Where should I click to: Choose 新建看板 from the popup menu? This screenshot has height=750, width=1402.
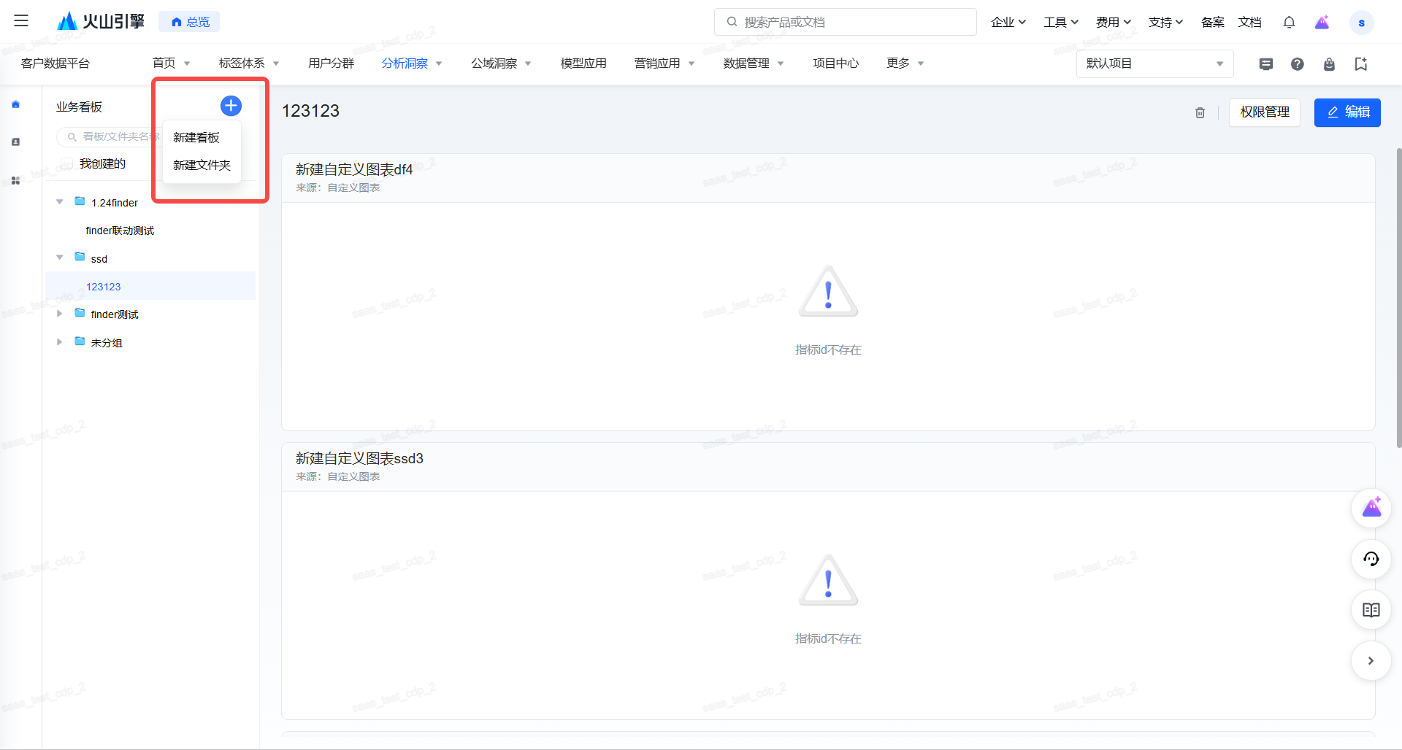point(196,138)
